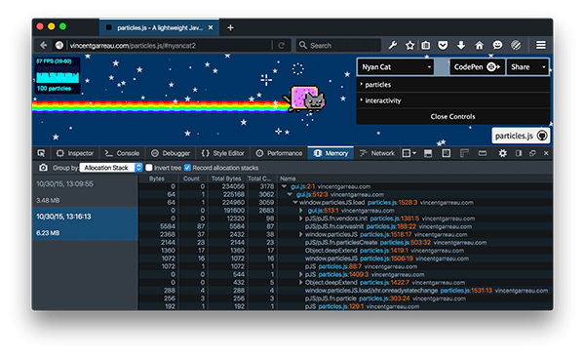585x356 pixels.
Task: Sort by the Total Bytes column header
Action: click(226, 178)
